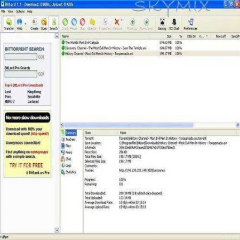
Task: Click torrent list horizontal scroll left arrow
Action: pos(62,125)
